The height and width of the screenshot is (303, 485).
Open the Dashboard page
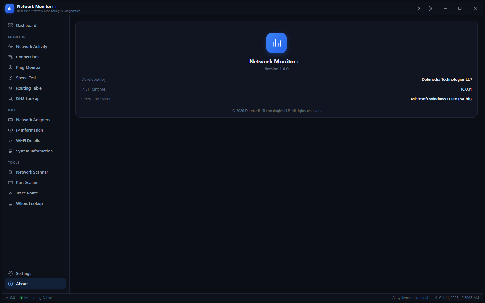pyautogui.click(x=35, y=25)
